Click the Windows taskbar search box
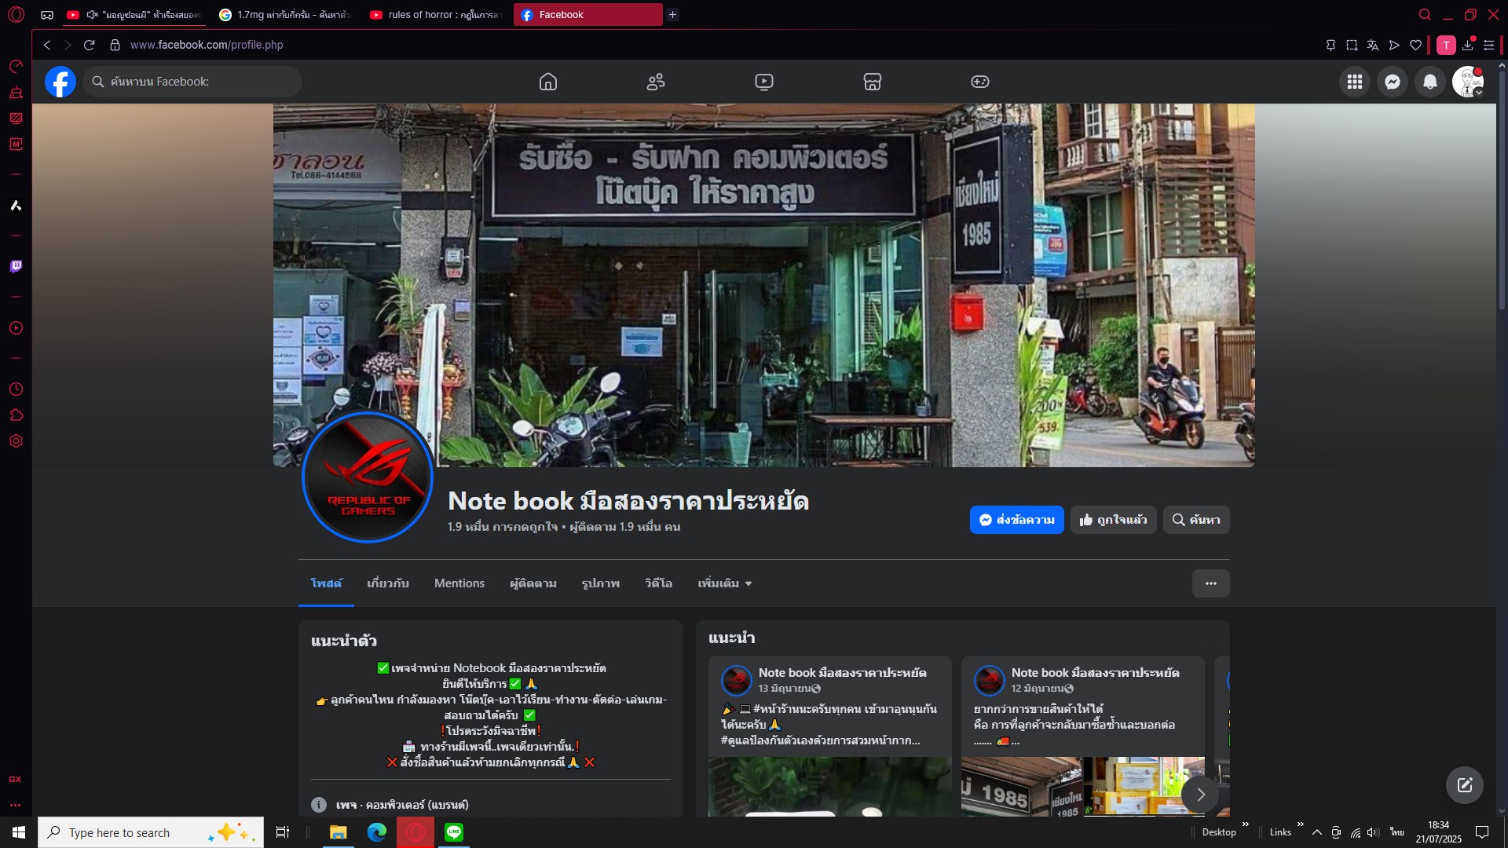Viewport: 1508px width, 848px height. click(151, 832)
